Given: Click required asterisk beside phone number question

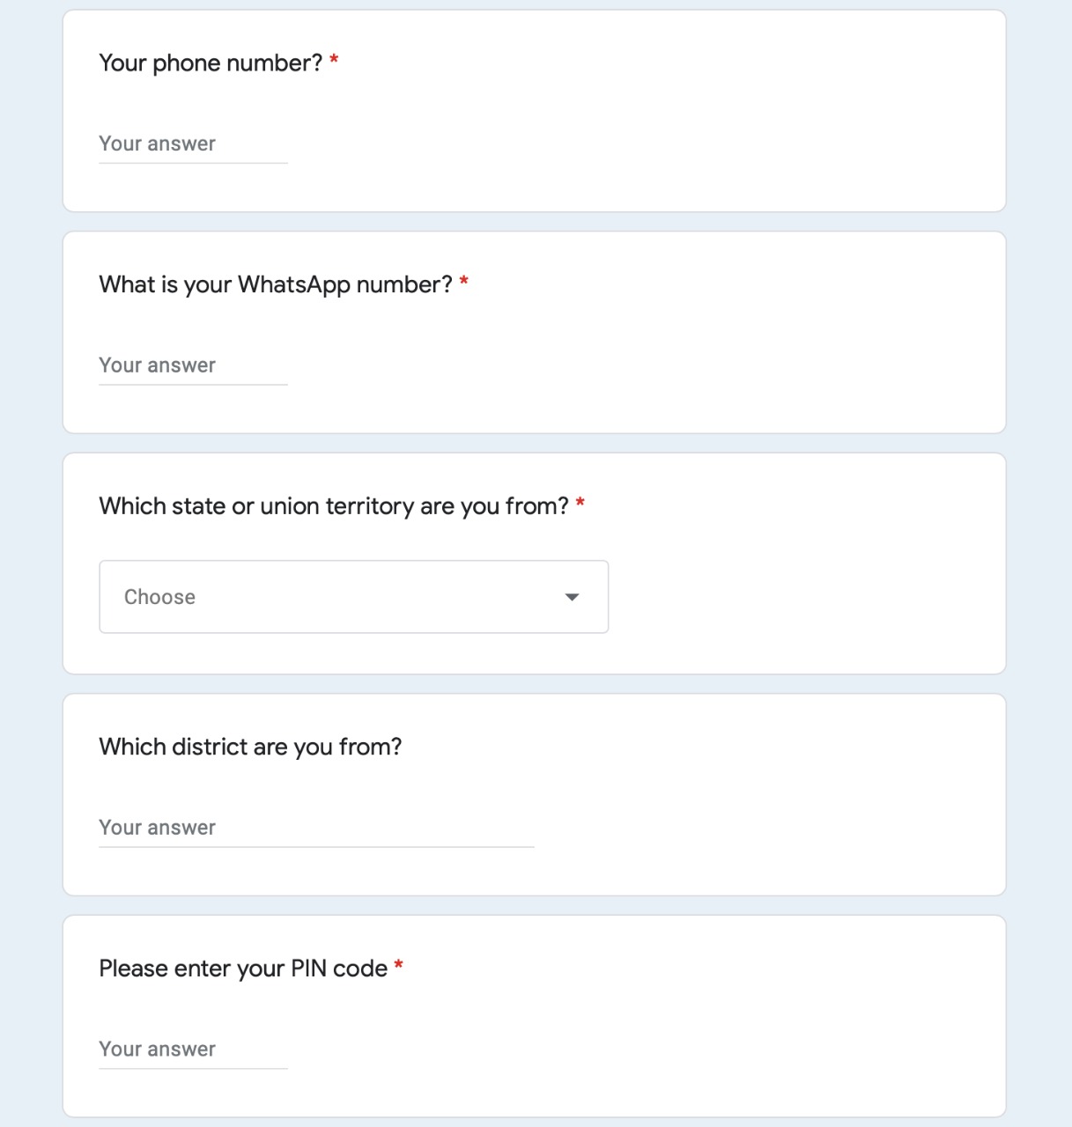Looking at the screenshot, I should click(334, 61).
